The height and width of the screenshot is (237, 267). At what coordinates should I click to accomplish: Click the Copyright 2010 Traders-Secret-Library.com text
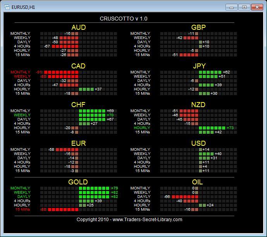pyautogui.click(x=129, y=220)
